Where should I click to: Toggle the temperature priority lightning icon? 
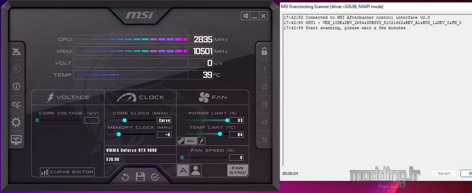point(201,141)
